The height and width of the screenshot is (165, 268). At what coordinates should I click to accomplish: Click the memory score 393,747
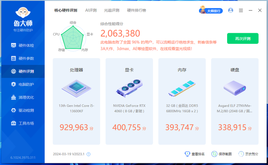click(x=180, y=128)
